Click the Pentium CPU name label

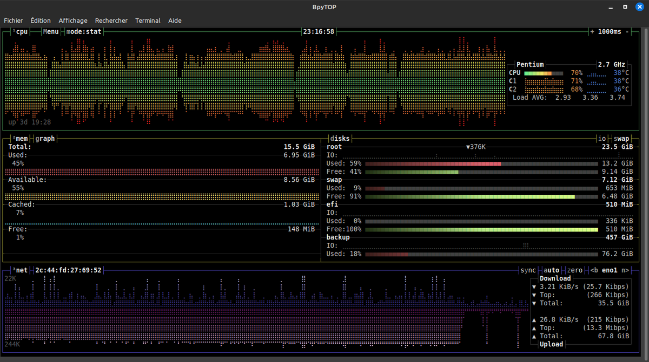[x=530, y=64]
